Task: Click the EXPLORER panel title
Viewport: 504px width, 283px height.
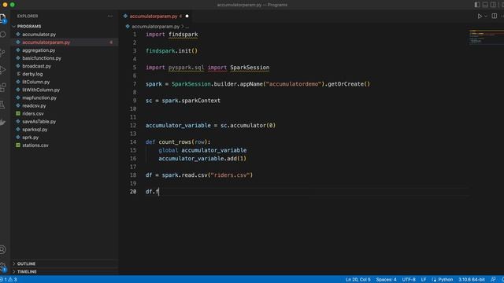Action: 28,16
